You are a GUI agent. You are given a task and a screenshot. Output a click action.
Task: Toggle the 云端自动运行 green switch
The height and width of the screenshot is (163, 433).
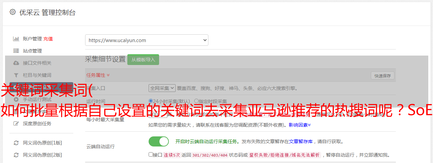(159, 141)
